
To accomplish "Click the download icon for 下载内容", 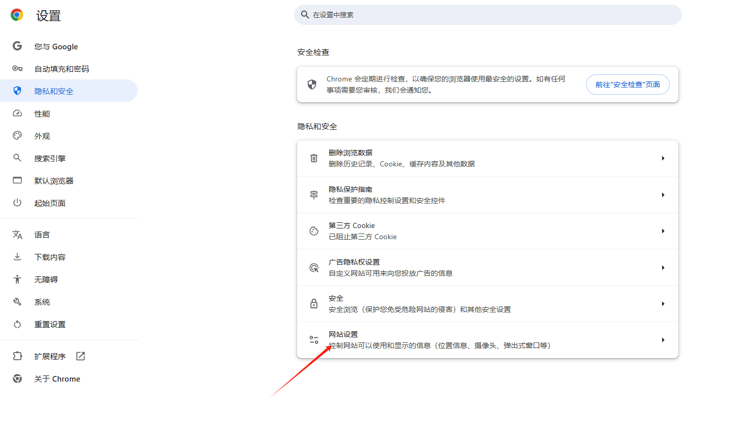I will coord(17,256).
